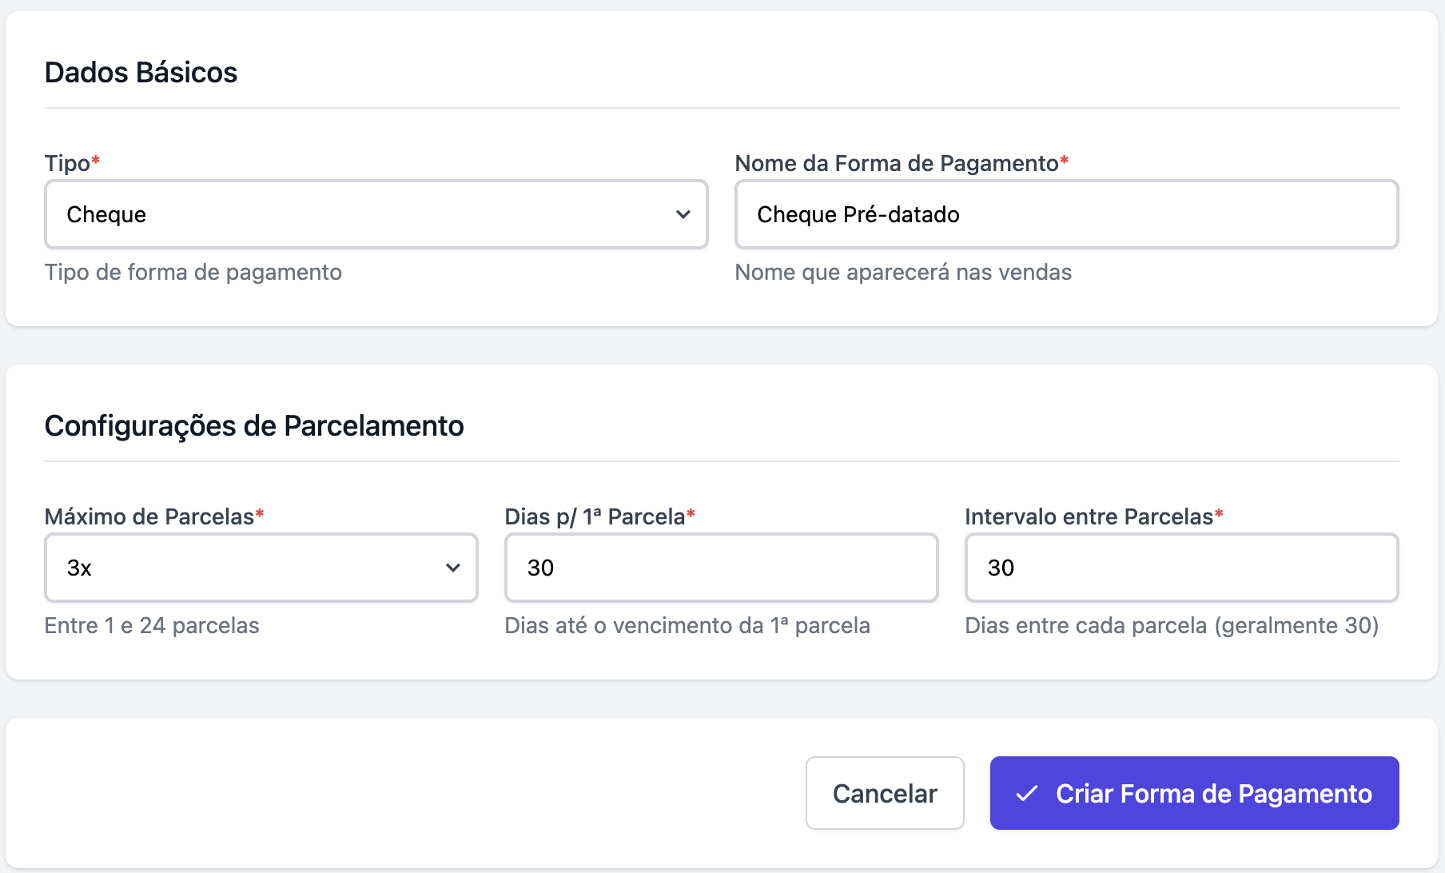Click the Dias entre cada parcela hint text
This screenshot has height=873, width=1445.
pyautogui.click(x=1172, y=625)
